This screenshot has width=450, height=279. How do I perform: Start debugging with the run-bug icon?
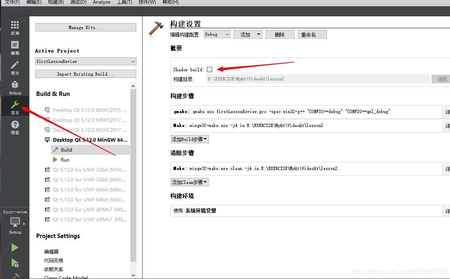click(x=15, y=263)
